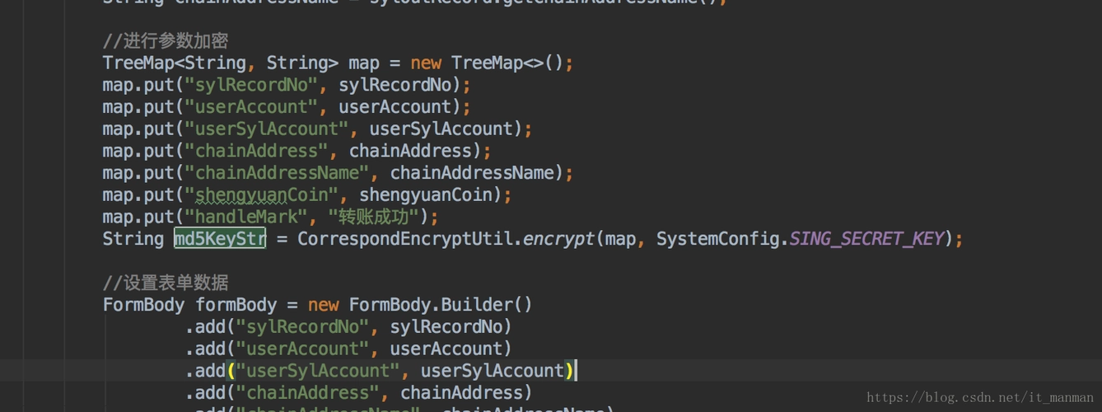Click the //进行参数加密 comment
Image resolution: width=1102 pixels, height=412 pixels.
click(166, 41)
